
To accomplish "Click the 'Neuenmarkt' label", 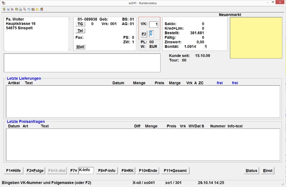I will (x=230, y=15).
